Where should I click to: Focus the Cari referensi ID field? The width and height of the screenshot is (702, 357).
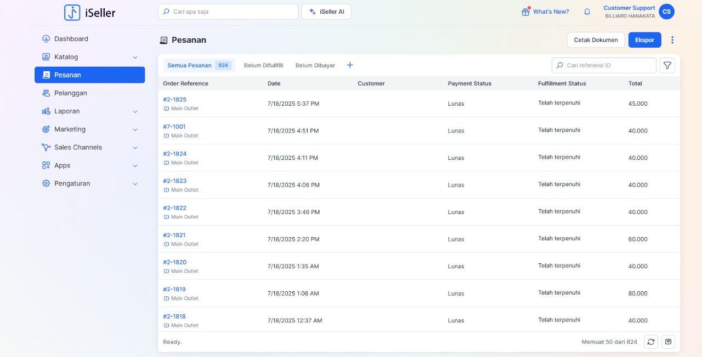click(604, 65)
